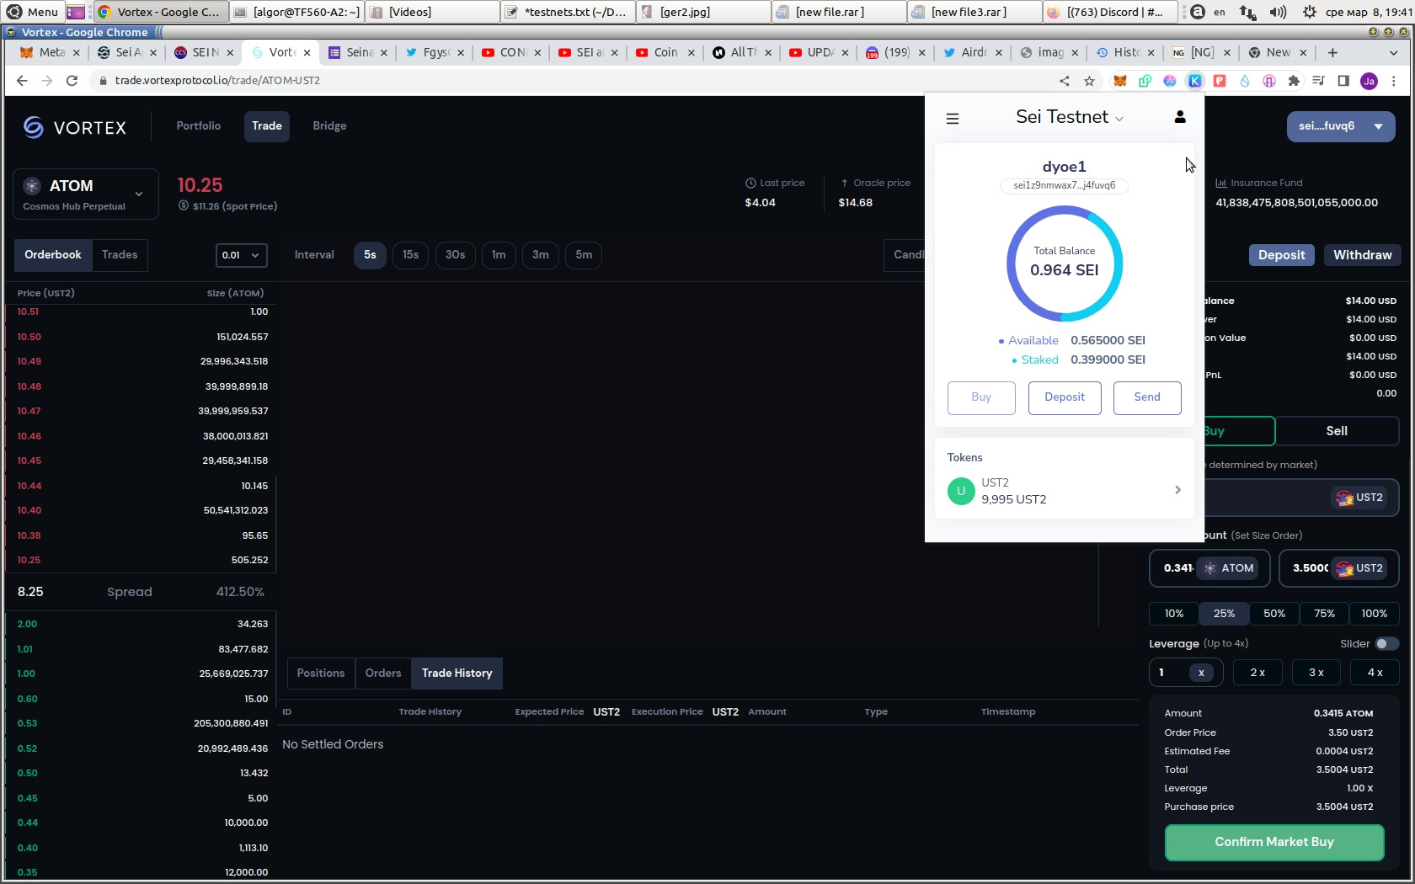
Task: Click the Vortex logo
Action: click(x=74, y=127)
